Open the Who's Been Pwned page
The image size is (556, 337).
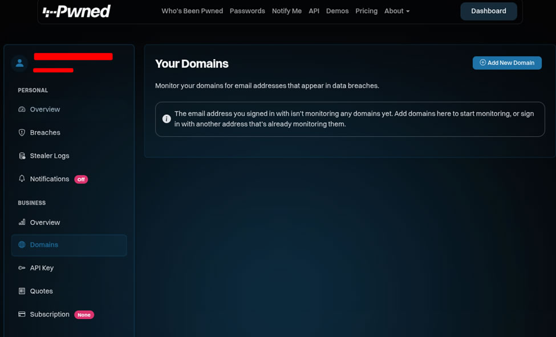click(x=192, y=11)
